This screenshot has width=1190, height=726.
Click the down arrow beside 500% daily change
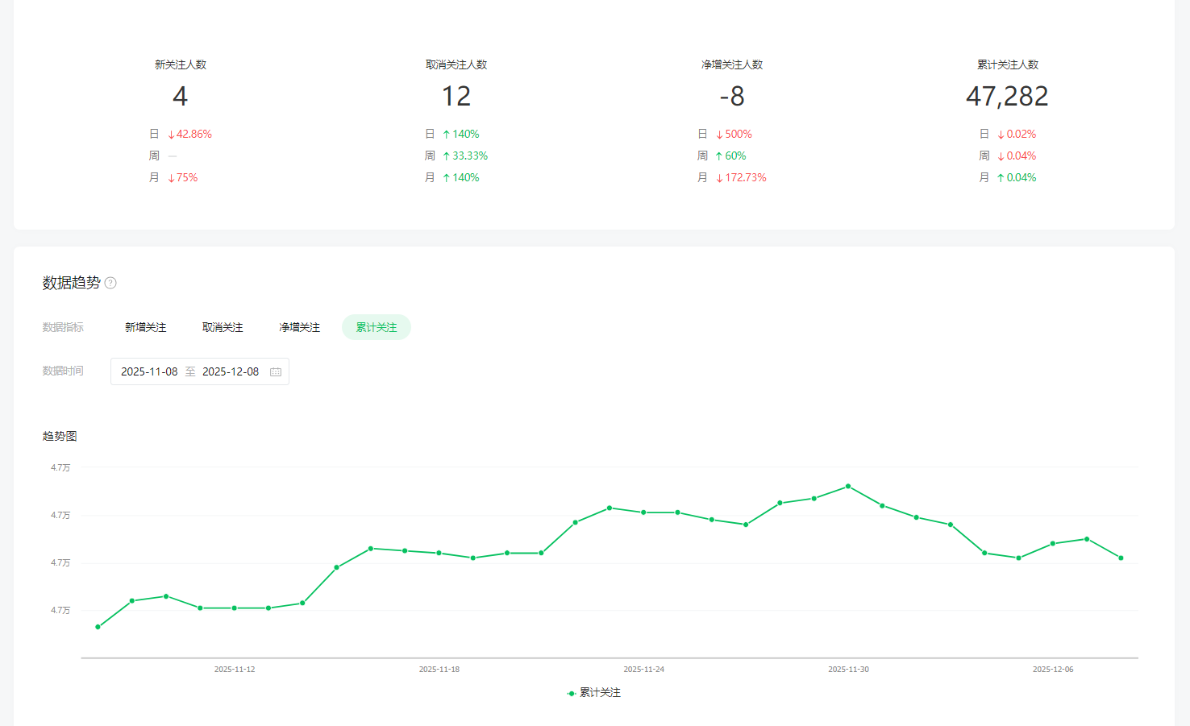click(x=719, y=135)
